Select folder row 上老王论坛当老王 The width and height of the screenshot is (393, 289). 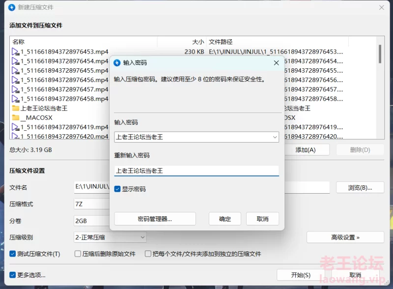44,108
